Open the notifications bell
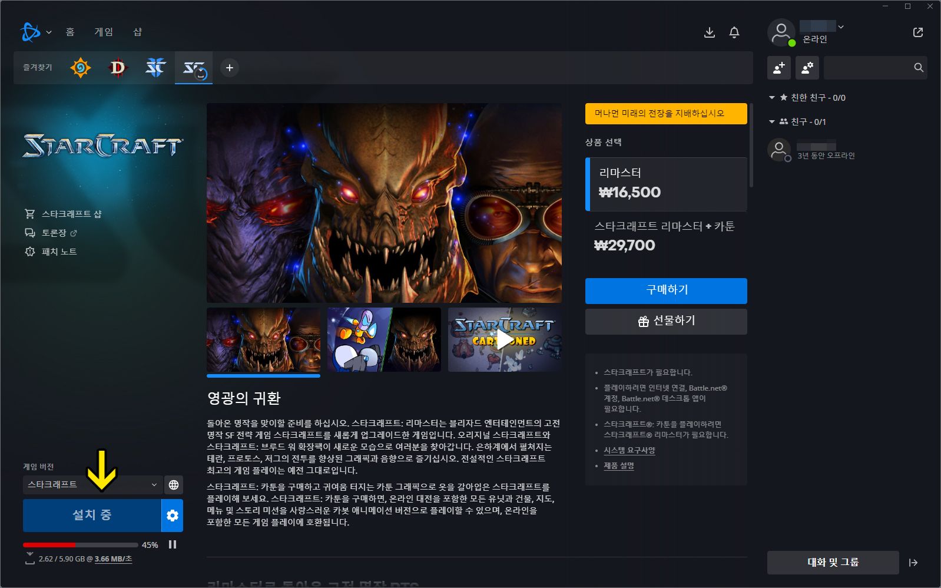 [734, 32]
